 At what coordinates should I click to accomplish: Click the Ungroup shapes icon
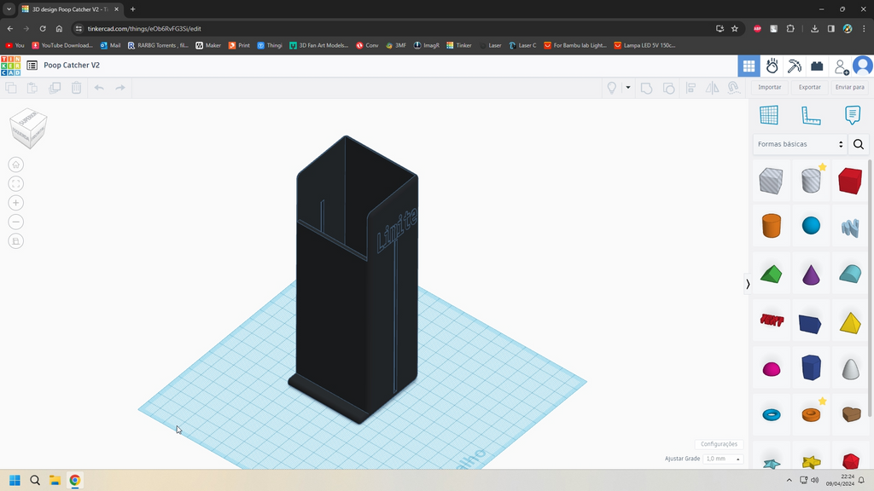(x=669, y=88)
